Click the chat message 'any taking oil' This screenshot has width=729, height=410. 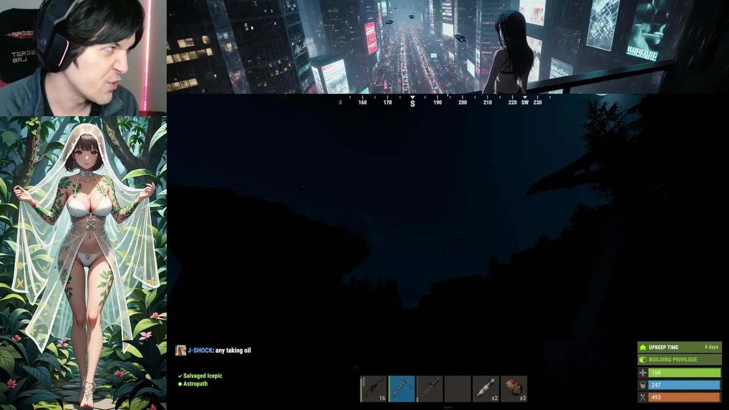pyautogui.click(x=233, y=351)
